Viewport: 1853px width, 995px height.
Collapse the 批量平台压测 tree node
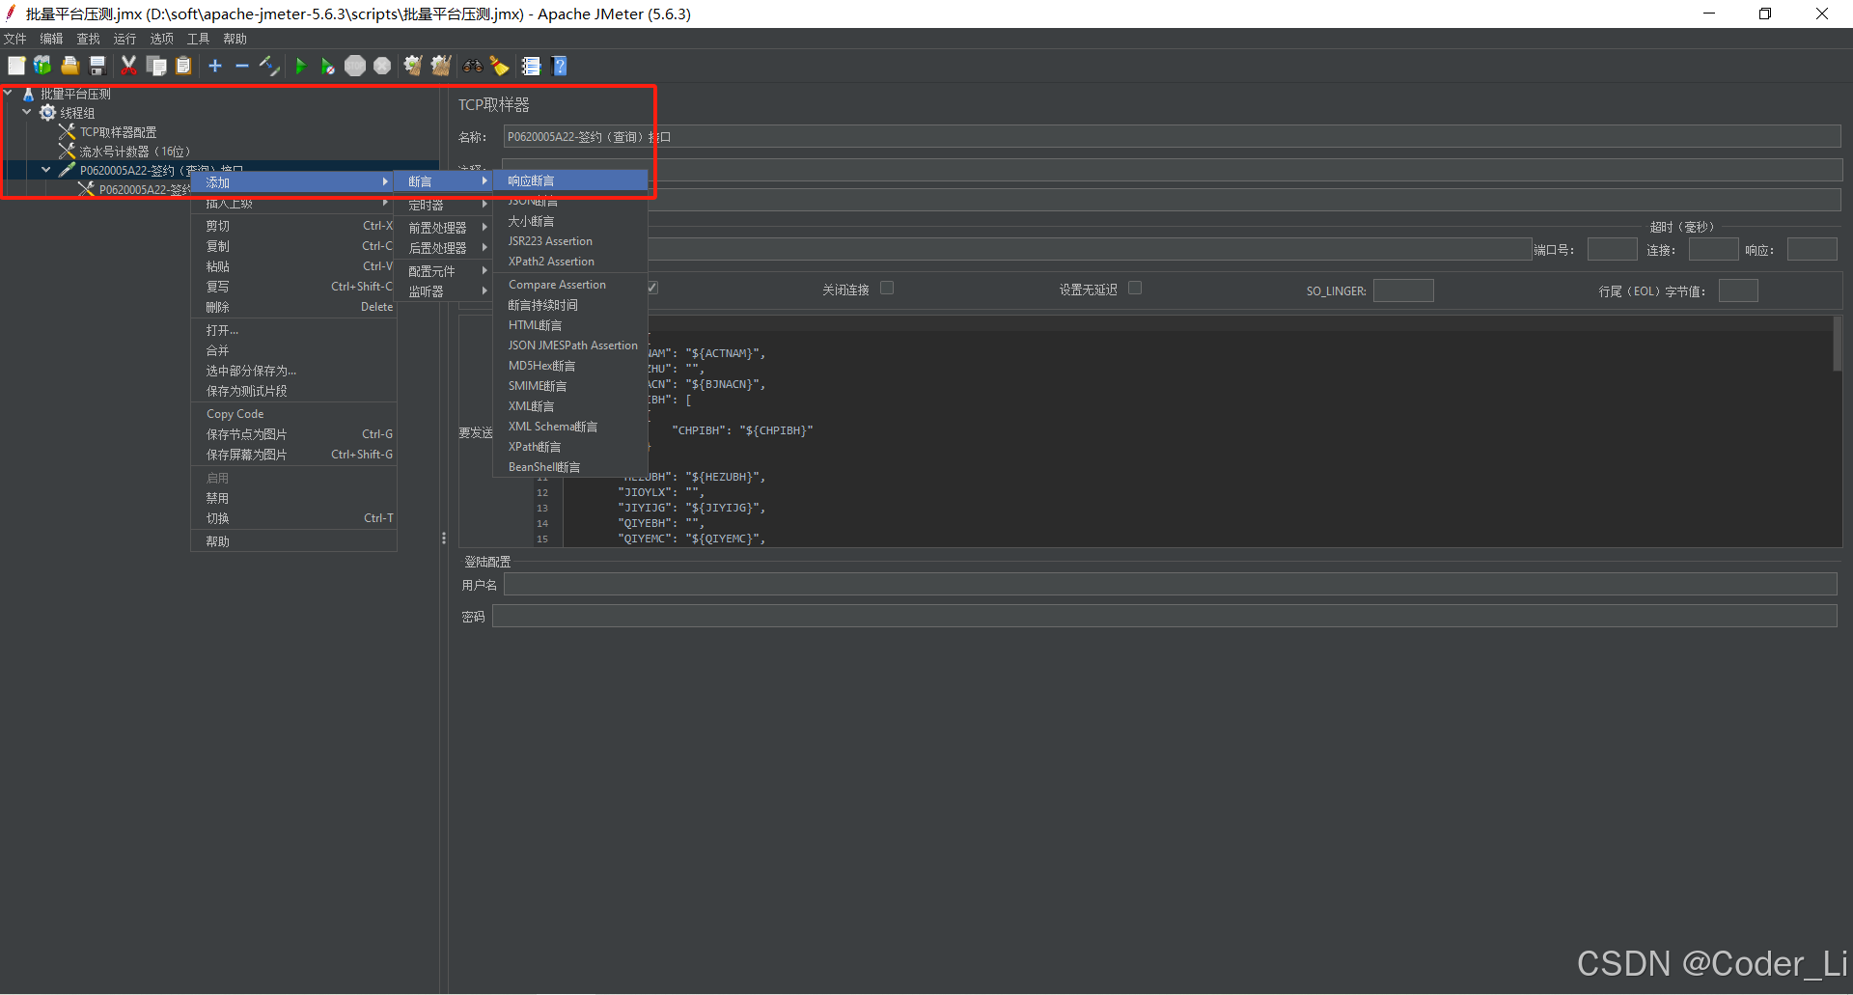(8, 94)
